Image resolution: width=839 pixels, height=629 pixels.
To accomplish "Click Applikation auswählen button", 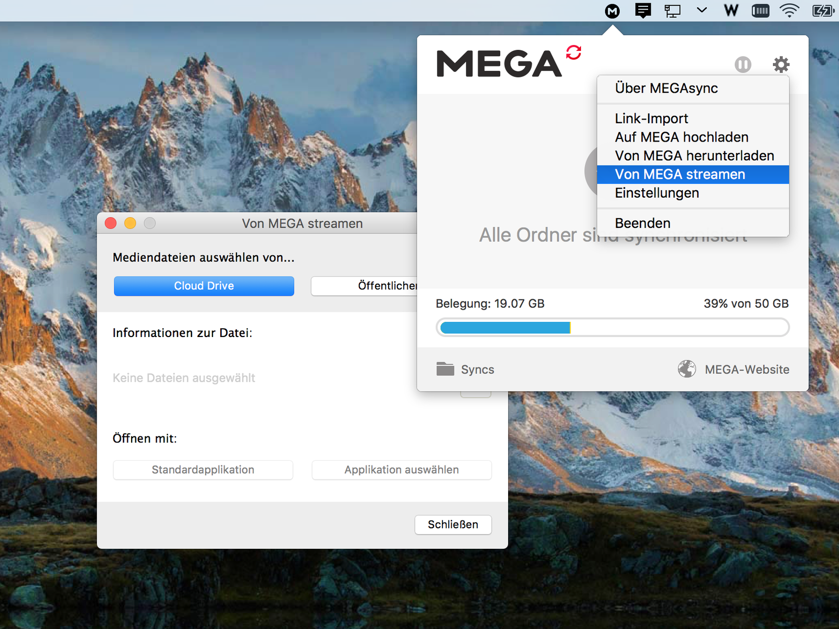I will pos(402,470).
